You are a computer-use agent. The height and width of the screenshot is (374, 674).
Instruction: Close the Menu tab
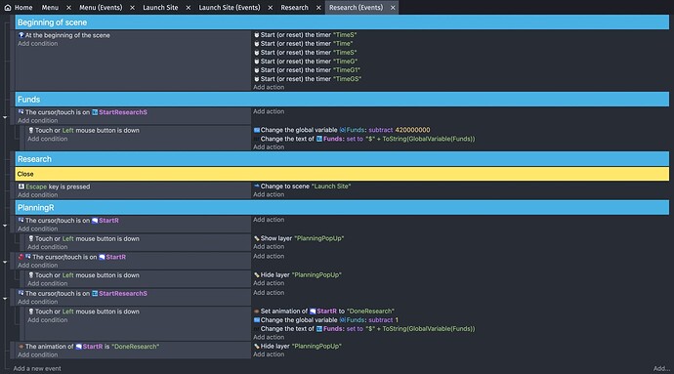tap(68, 8)
